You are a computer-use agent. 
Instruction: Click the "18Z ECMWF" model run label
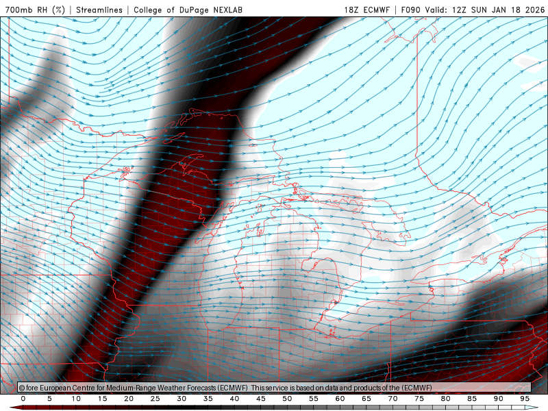point(367,10)
